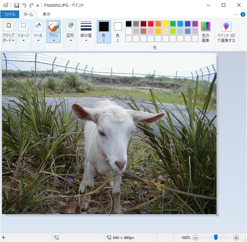Viewport: 247px width, 242px height.
Task: Pick the purple color swatch
Action: tap(195, 24)
